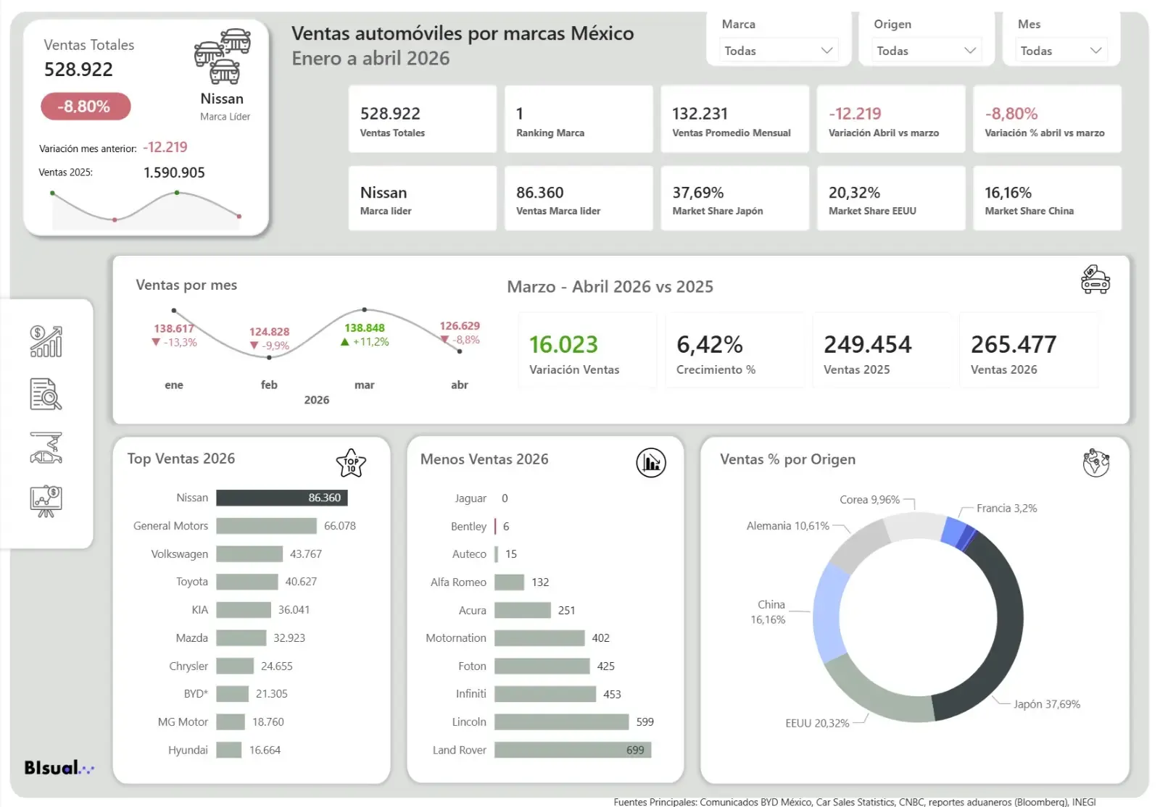Open the Mes dropdown
This screenshot has width=1160, height=807.
1061,50
